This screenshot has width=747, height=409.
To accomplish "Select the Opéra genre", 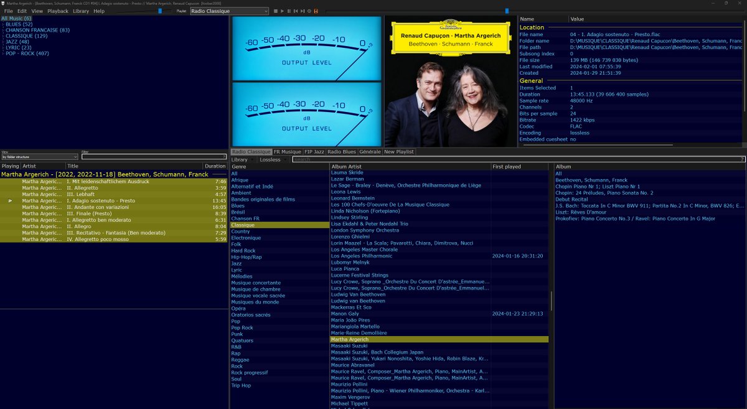I will click(280, 308).
